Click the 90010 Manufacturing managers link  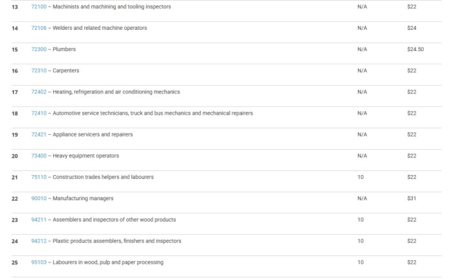(x=38, y=198)
